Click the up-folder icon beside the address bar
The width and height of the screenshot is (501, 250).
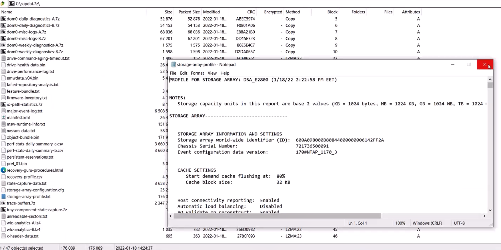(3, 4)
